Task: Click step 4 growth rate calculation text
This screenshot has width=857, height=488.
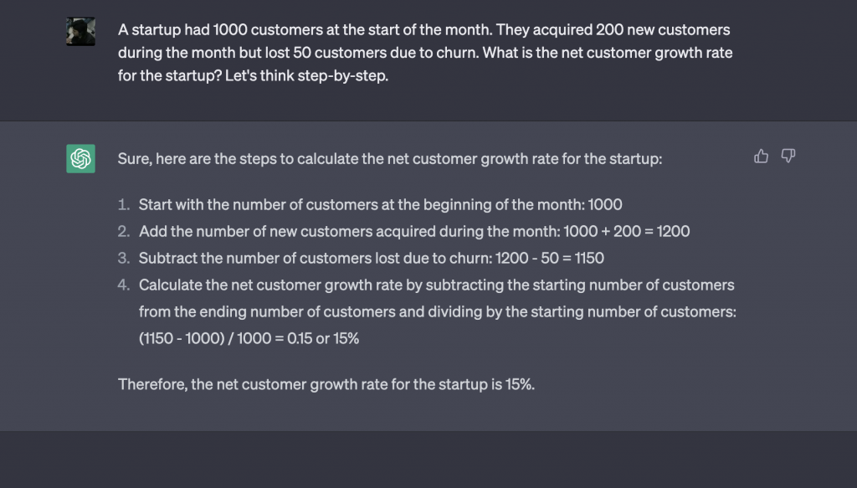Action: tap(437, 311)
